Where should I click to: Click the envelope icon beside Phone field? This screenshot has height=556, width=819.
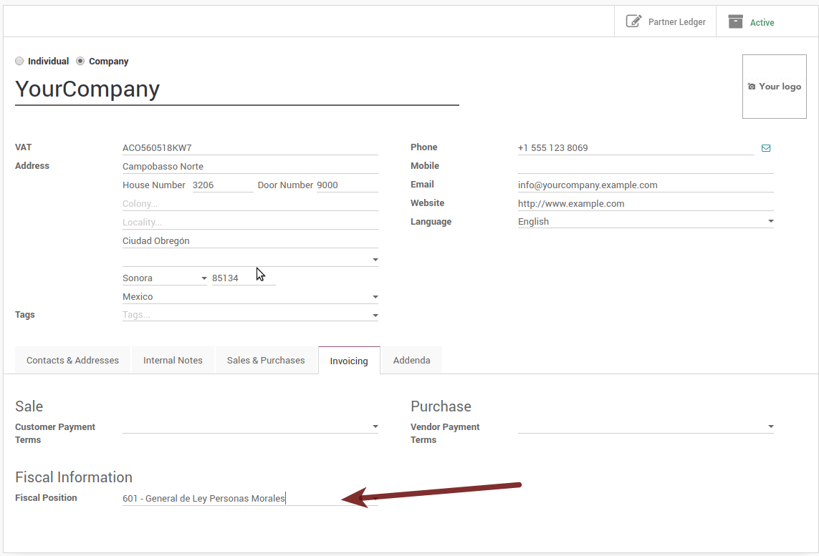766,148
